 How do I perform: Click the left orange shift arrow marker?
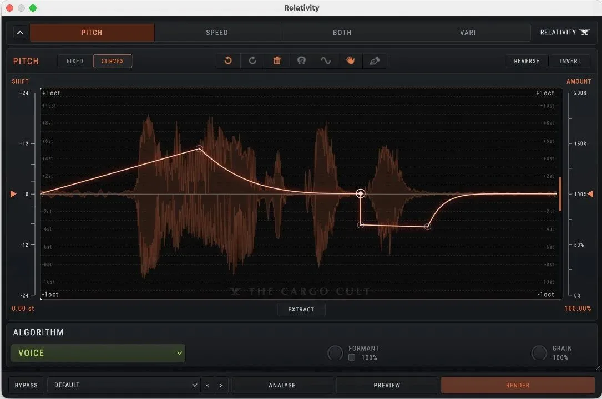13,194
